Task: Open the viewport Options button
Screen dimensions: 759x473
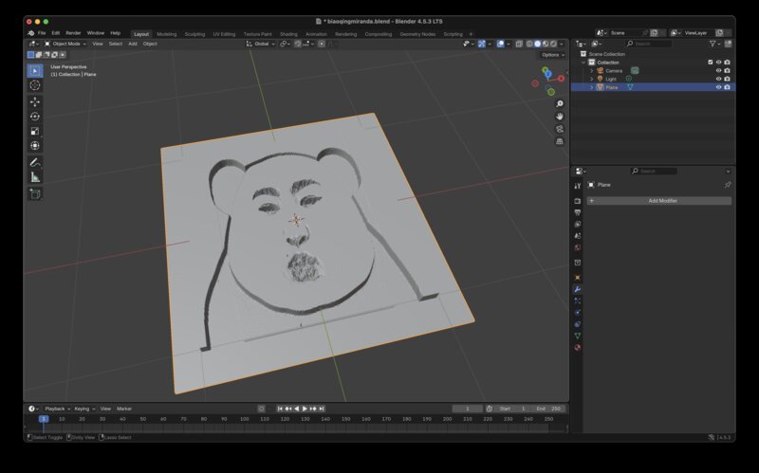Action: point(552,55)
